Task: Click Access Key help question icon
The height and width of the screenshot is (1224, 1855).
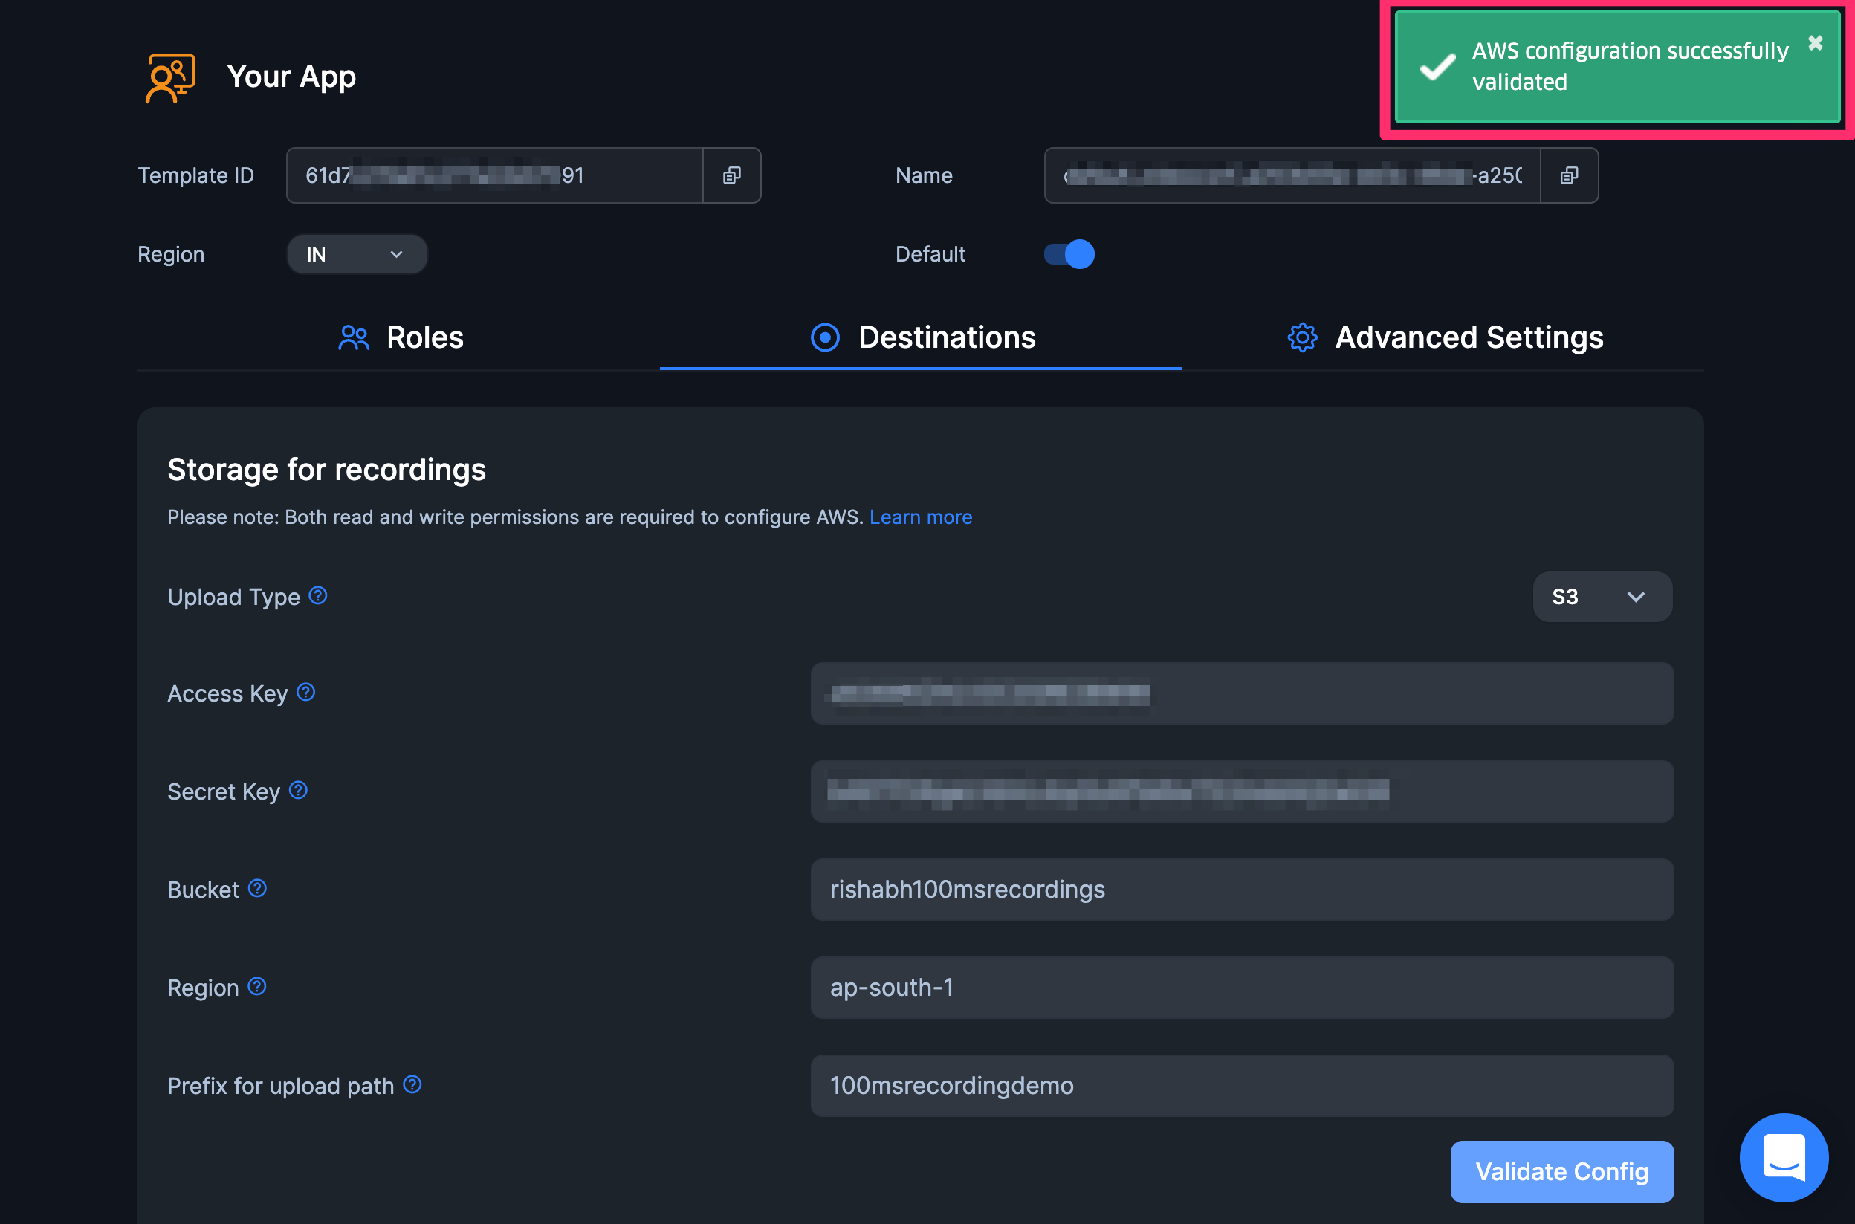Action: point(306,693)
